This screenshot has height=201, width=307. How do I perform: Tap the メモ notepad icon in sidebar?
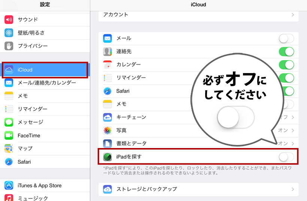pos(9,96)
